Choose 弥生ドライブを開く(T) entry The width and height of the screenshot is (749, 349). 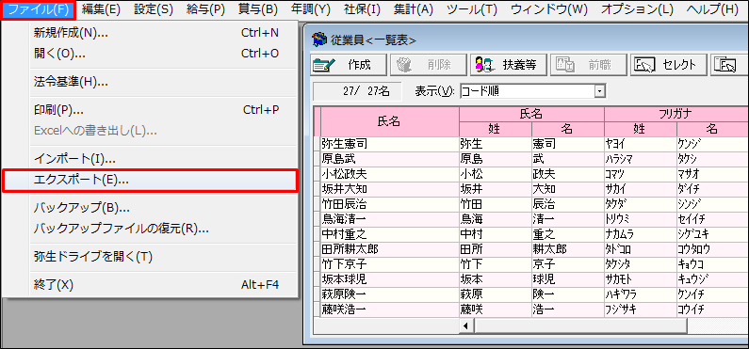coord(151,257)
